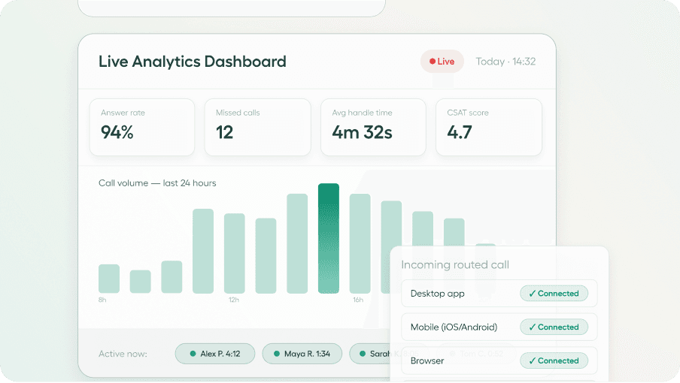
Task: Select the chart bar above the 8h label
Action: pyautogui.click(x=109, y=279)
